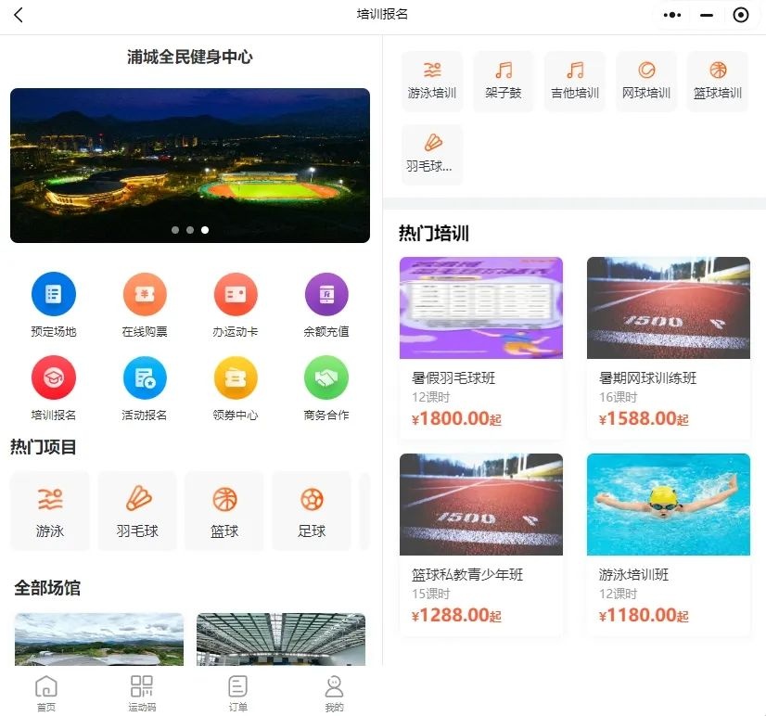Open the three-dot more options menu
The width and height of the screenshot is (766, 716).
click(x=672, y=15)
